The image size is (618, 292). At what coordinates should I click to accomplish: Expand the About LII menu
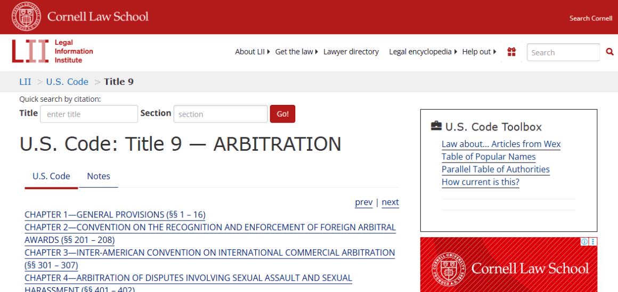point(252,52)
